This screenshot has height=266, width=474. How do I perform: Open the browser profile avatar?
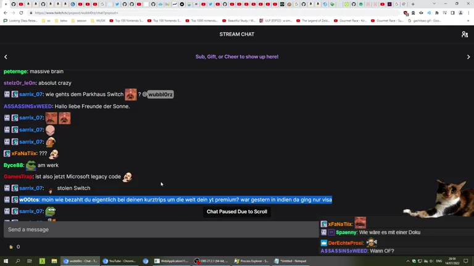[x=460, y=13]
